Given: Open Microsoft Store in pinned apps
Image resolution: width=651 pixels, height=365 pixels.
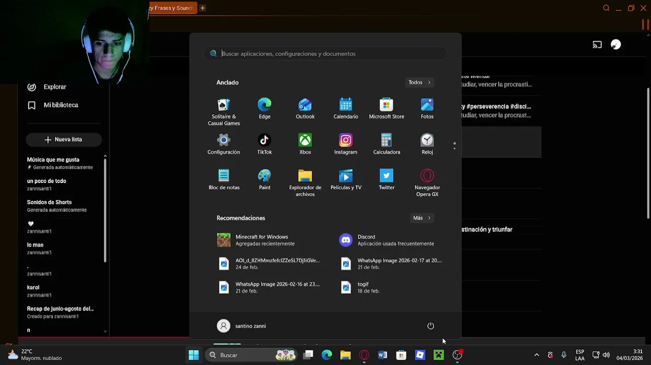Looking at the screenshot, I should (387, 109).
